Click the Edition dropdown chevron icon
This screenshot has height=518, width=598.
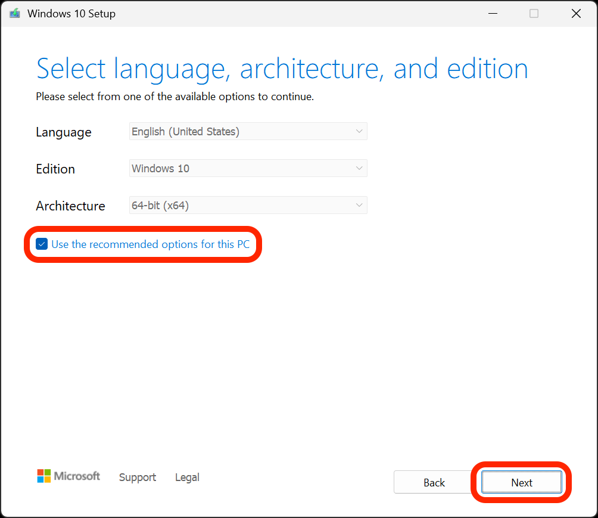tap(360, 168)
